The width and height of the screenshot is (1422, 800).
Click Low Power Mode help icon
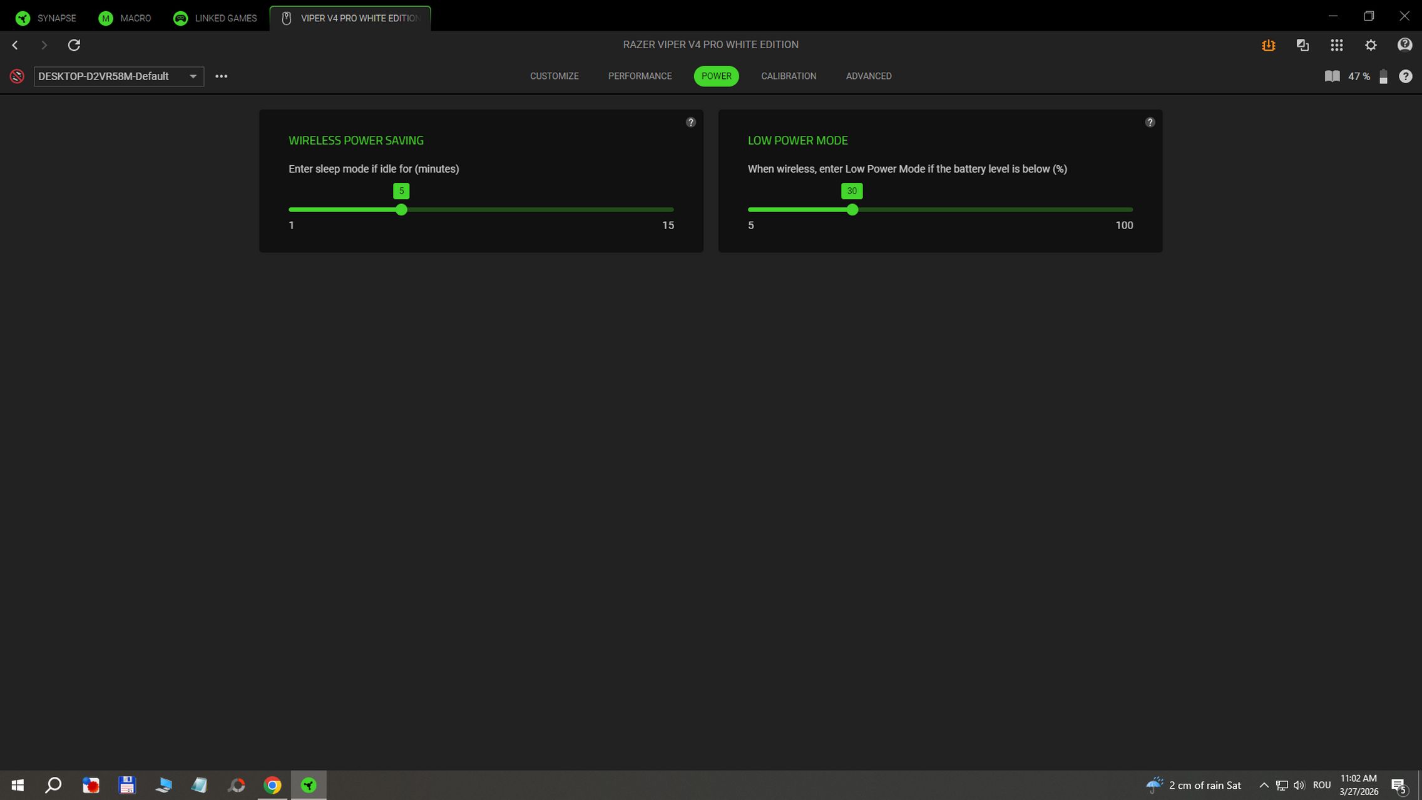[1150, 122]
